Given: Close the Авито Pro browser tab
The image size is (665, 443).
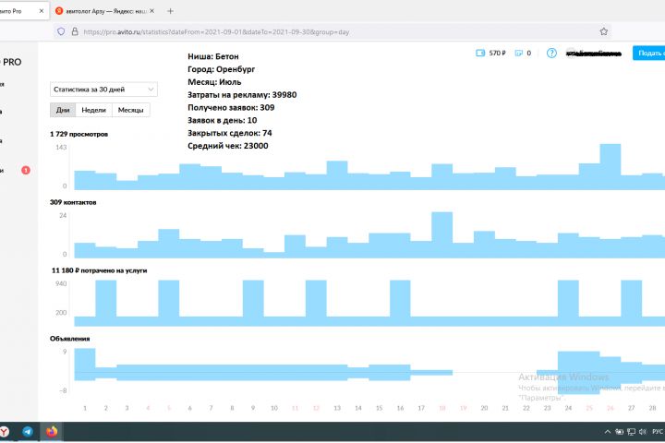Looking at the screenshot, I should tap(42, 11).
